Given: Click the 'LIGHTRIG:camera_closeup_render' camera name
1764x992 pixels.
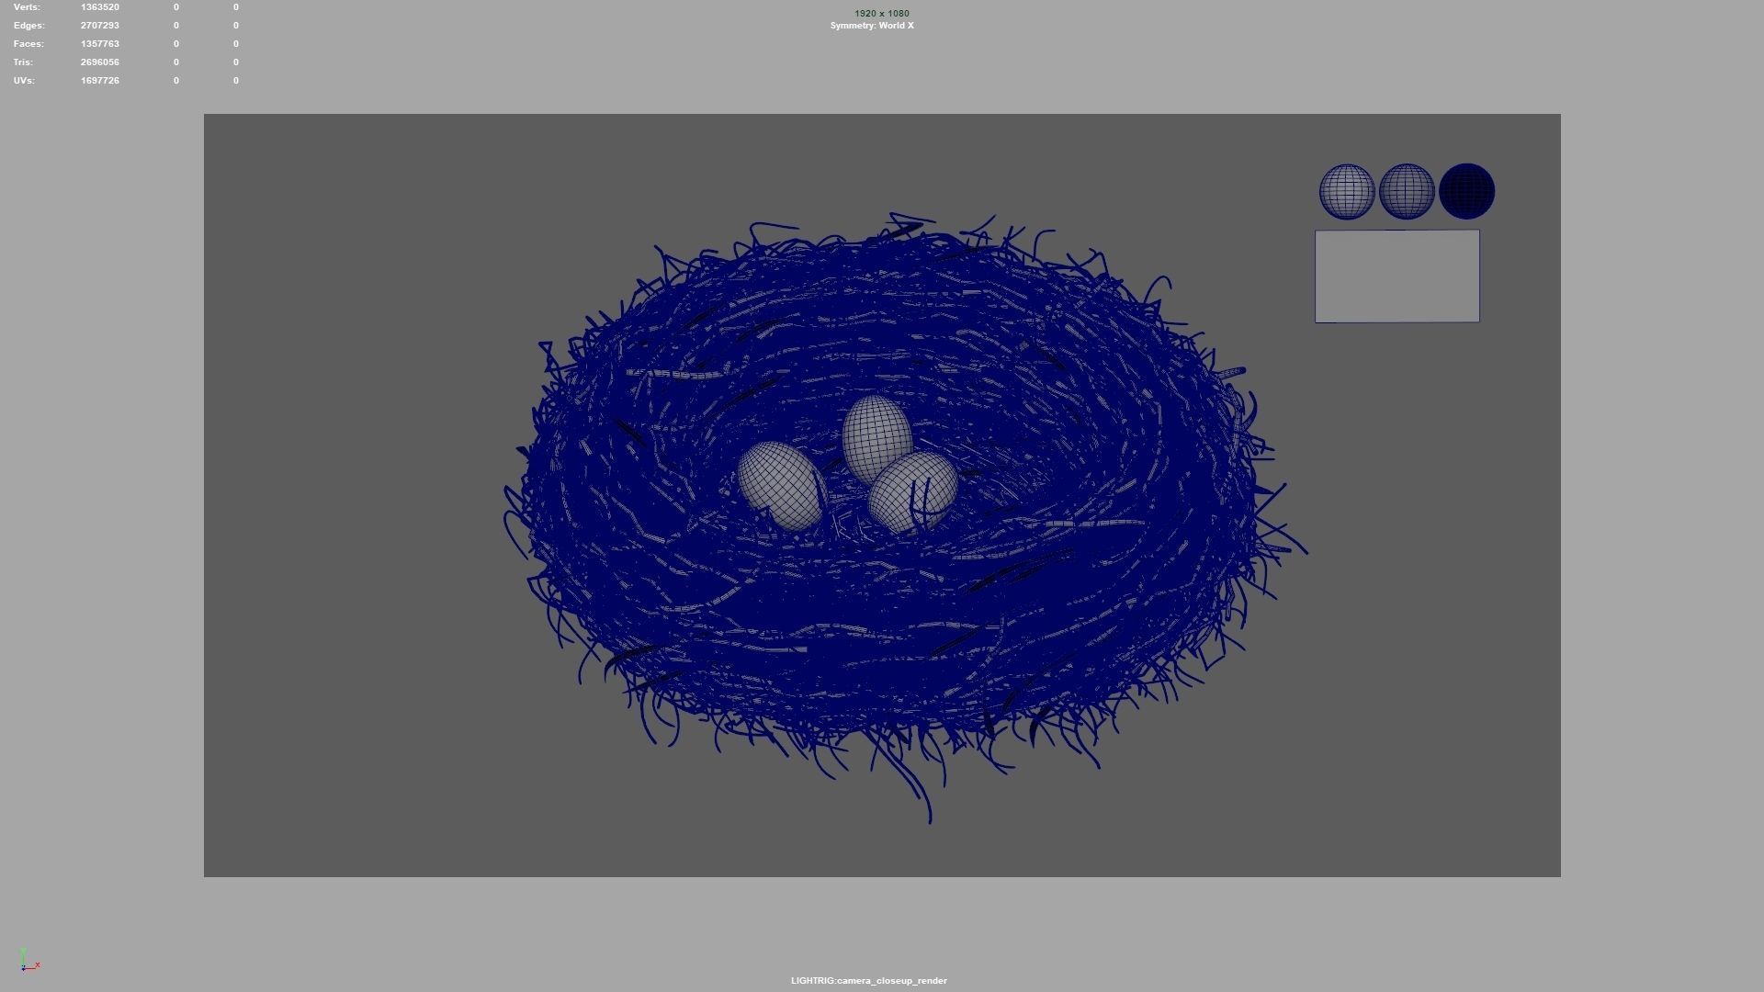Looking at the screenshot, I should (x=869, y=981).
